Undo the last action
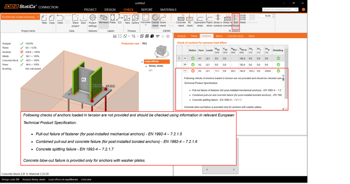Image resolution: width=350 pixels, height=184 pixels. (x=60, y=19)
